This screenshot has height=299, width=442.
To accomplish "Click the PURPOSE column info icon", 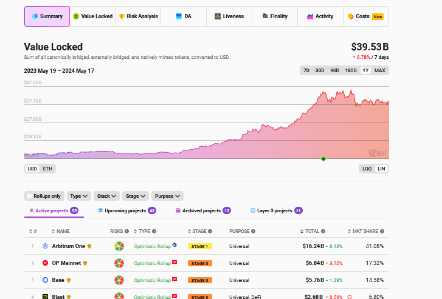I will [253, 231].
